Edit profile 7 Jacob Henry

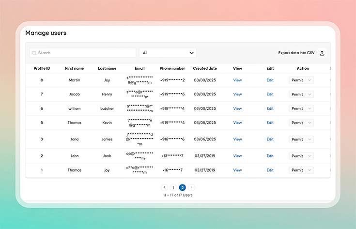pyautogui.click(x=270, y=94)
